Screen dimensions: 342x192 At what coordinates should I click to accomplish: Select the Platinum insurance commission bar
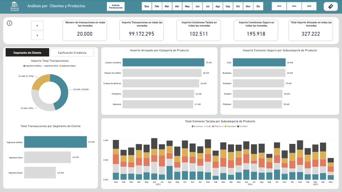pyautogui.click(x=257, y=104)
